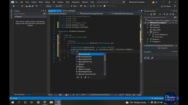Pin the Toolbox panel with Auto Hide
Viewport: 188px width, 105px height.
43,11
